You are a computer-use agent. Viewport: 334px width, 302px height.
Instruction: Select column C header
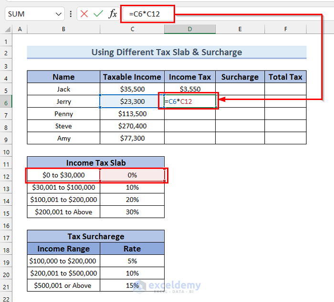[132, 29]
